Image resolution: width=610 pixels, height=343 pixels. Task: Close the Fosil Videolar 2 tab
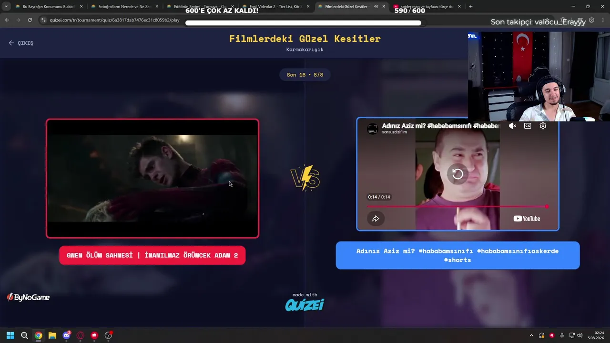(x=308, y=7)
